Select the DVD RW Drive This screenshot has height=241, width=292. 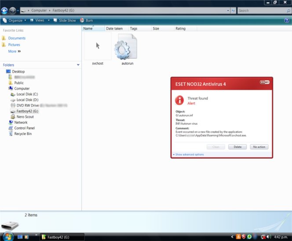(28, 106)
